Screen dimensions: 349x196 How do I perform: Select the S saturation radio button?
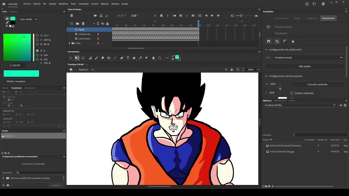click(x=37, y=40)
